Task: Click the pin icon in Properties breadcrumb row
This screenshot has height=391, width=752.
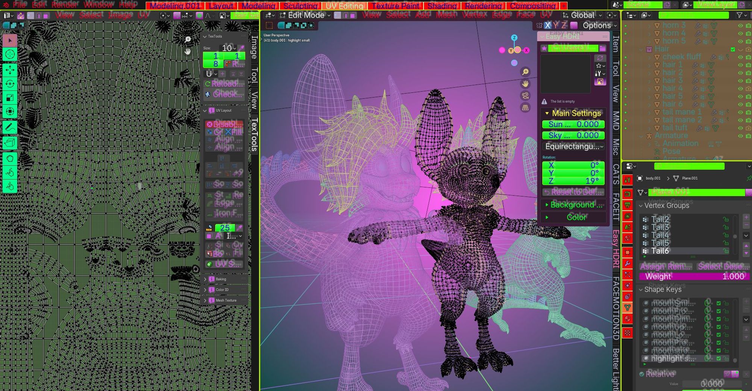Action: pyautogui.click(x=749, y=178)
